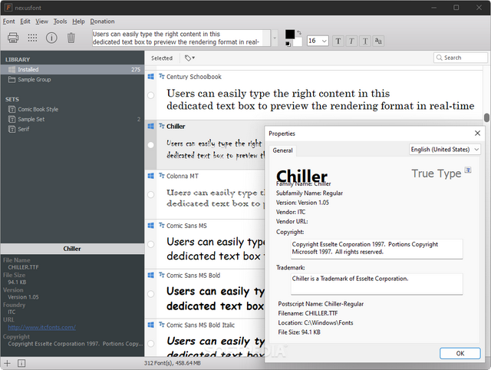
Task: Click the Windows icon beside Colonna MT
Action: tap(151, 176)
